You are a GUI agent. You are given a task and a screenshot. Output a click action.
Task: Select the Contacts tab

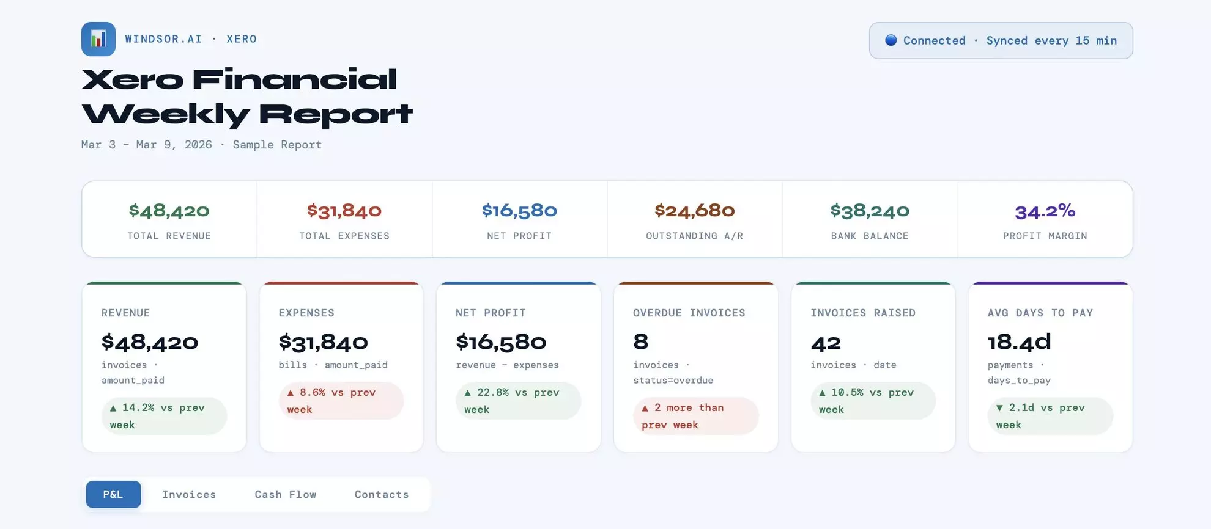pyautogui.click(x=381, y=494)
